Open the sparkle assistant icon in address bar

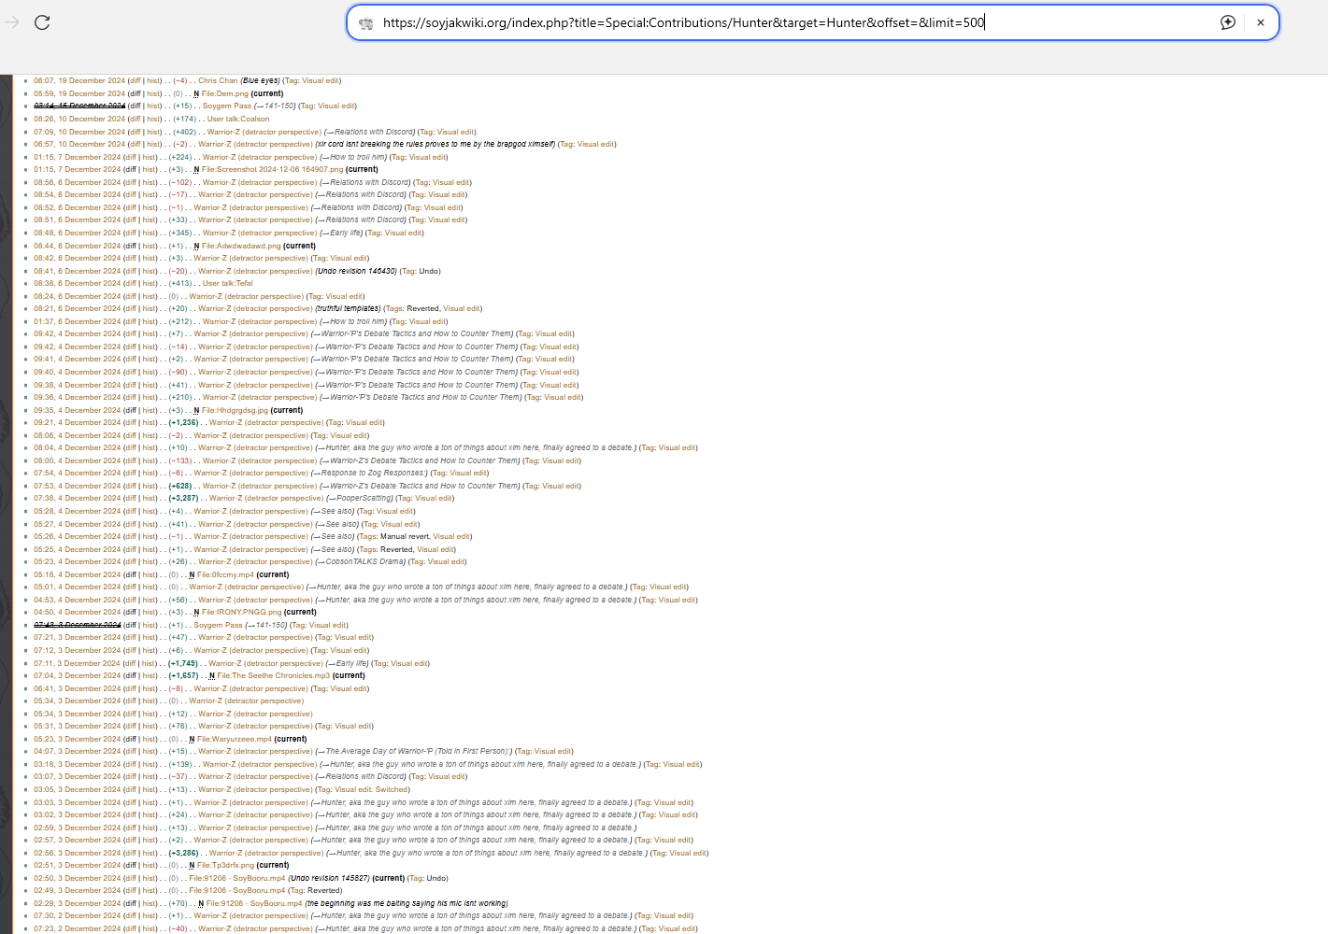1228,22
